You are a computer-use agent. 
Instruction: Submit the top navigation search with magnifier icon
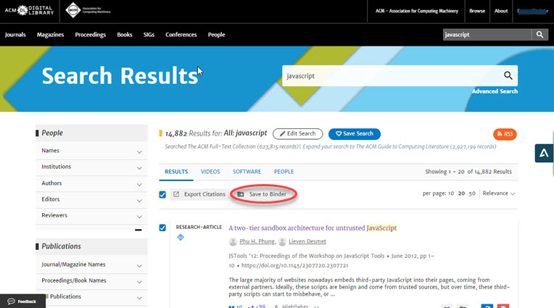(539, 35)
